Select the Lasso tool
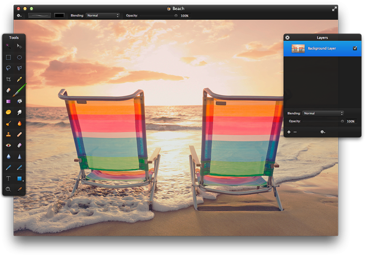Image resolution: width=365 pixels, height=255 pixels. coord(8,68)
